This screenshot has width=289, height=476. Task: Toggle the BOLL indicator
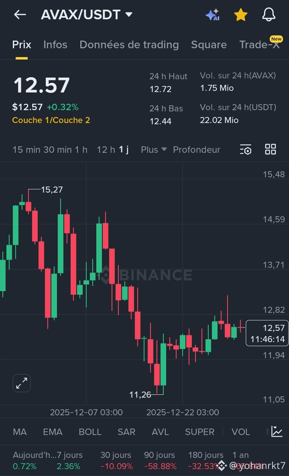90,432
